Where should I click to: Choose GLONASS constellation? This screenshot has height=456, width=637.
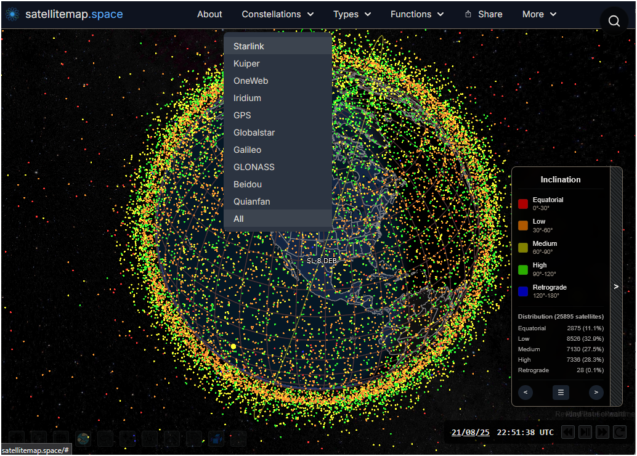click(278, 167)
